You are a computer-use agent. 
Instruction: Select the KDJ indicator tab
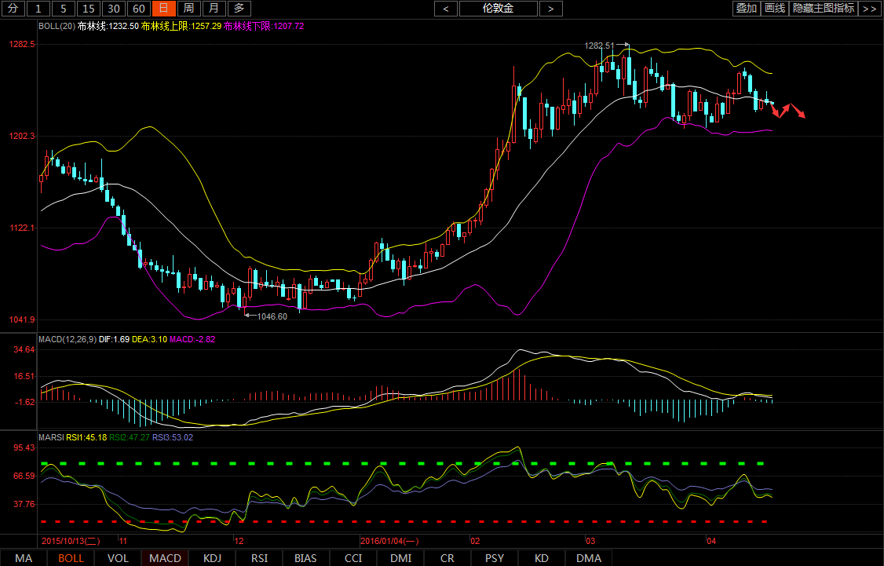pyautogui.click(x=213, y=558)
